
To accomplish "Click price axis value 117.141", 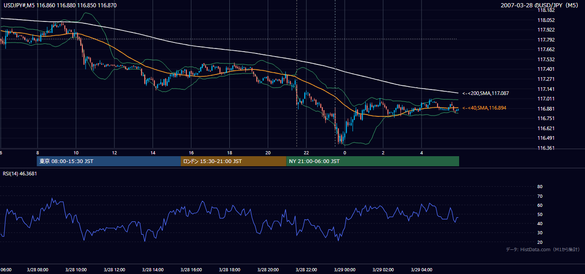I will pyautogui.click(x=546, y=89).
